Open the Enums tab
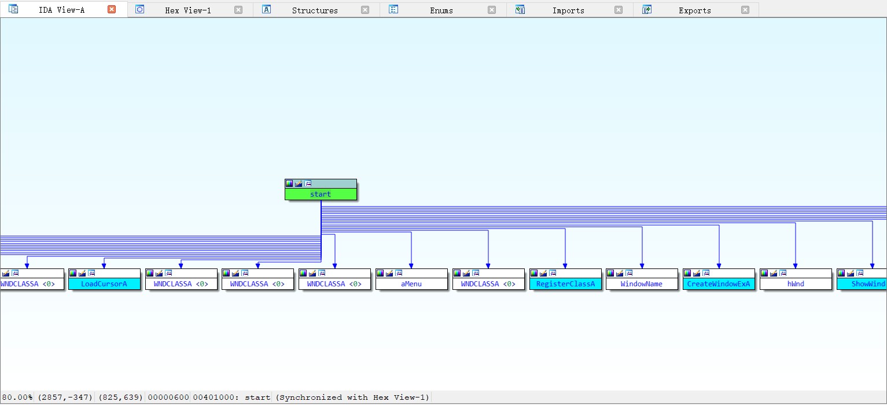This screenshot has height=405, width=887. [x=441, y=10]
